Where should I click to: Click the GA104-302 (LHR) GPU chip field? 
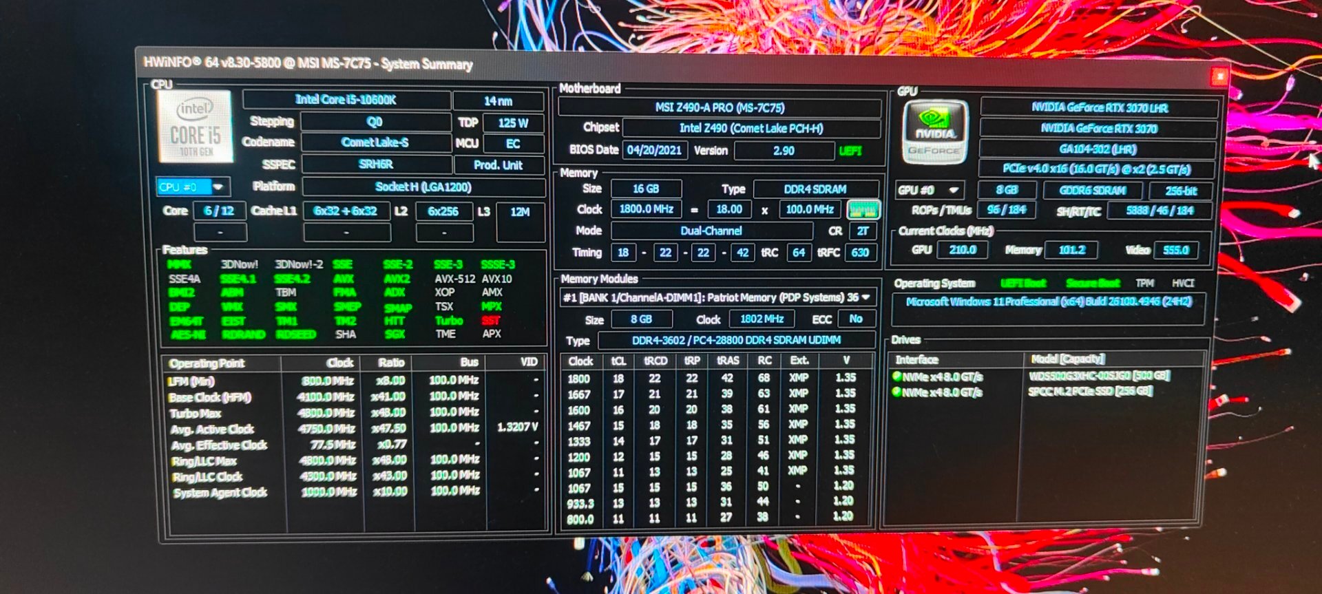click(1098, 149)
